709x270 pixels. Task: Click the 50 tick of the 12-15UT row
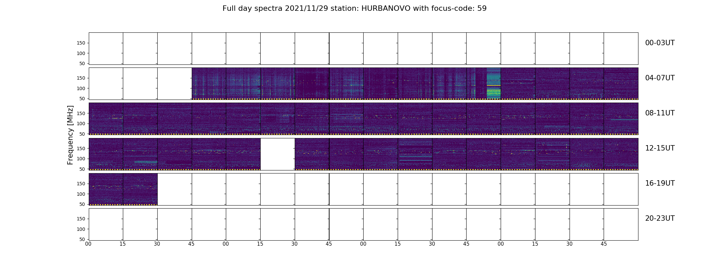click(x=82, y=169)
